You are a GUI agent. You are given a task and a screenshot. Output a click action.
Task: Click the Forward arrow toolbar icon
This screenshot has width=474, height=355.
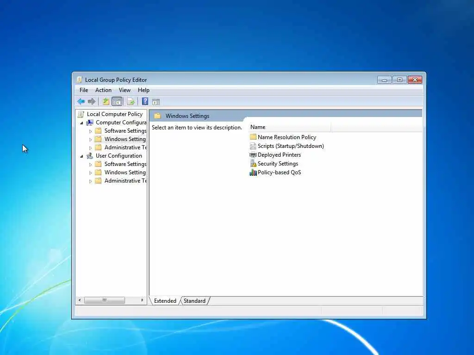92,102
